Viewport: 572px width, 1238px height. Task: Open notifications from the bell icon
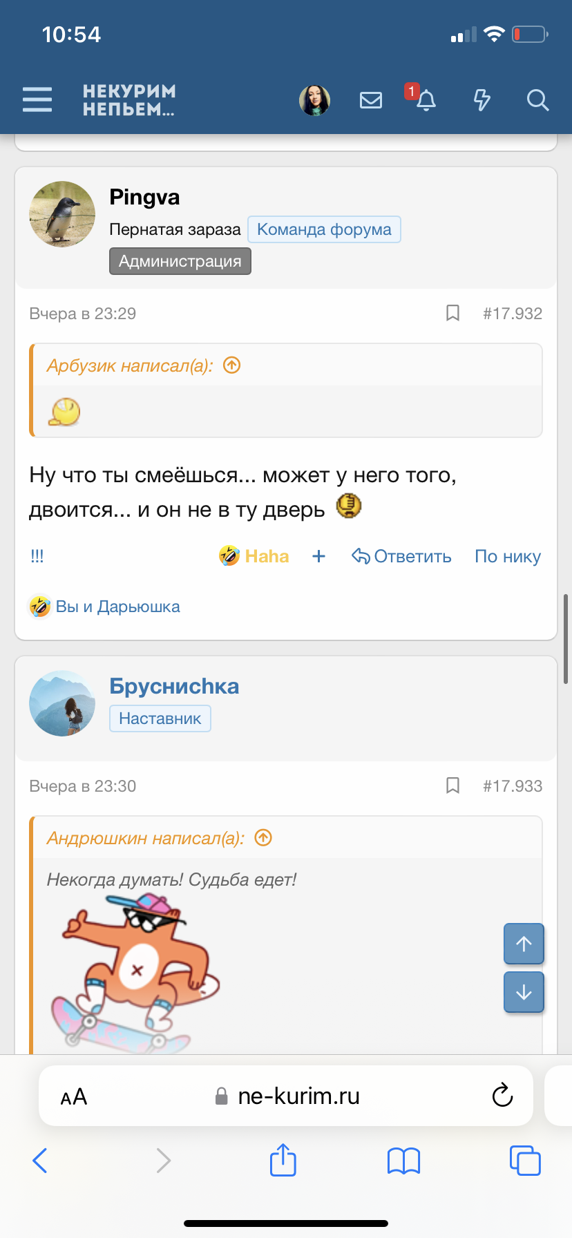click(x=426, y=101)
